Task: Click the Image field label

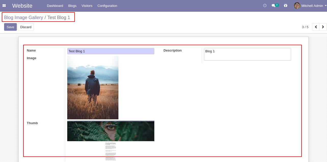Action: click(32, 58)
